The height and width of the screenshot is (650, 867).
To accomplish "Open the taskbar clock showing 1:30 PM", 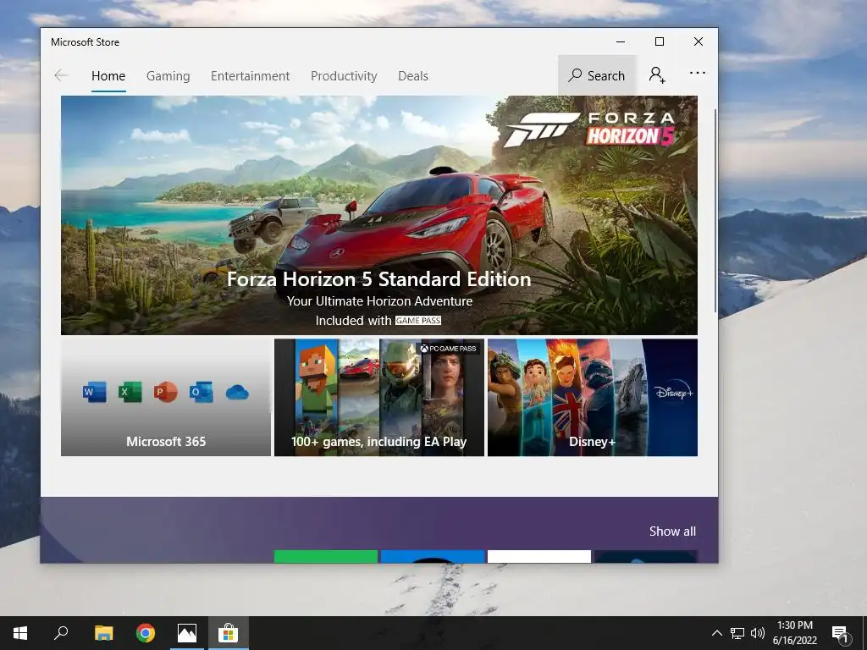I will pyautogui.click(x=794, y=633).
